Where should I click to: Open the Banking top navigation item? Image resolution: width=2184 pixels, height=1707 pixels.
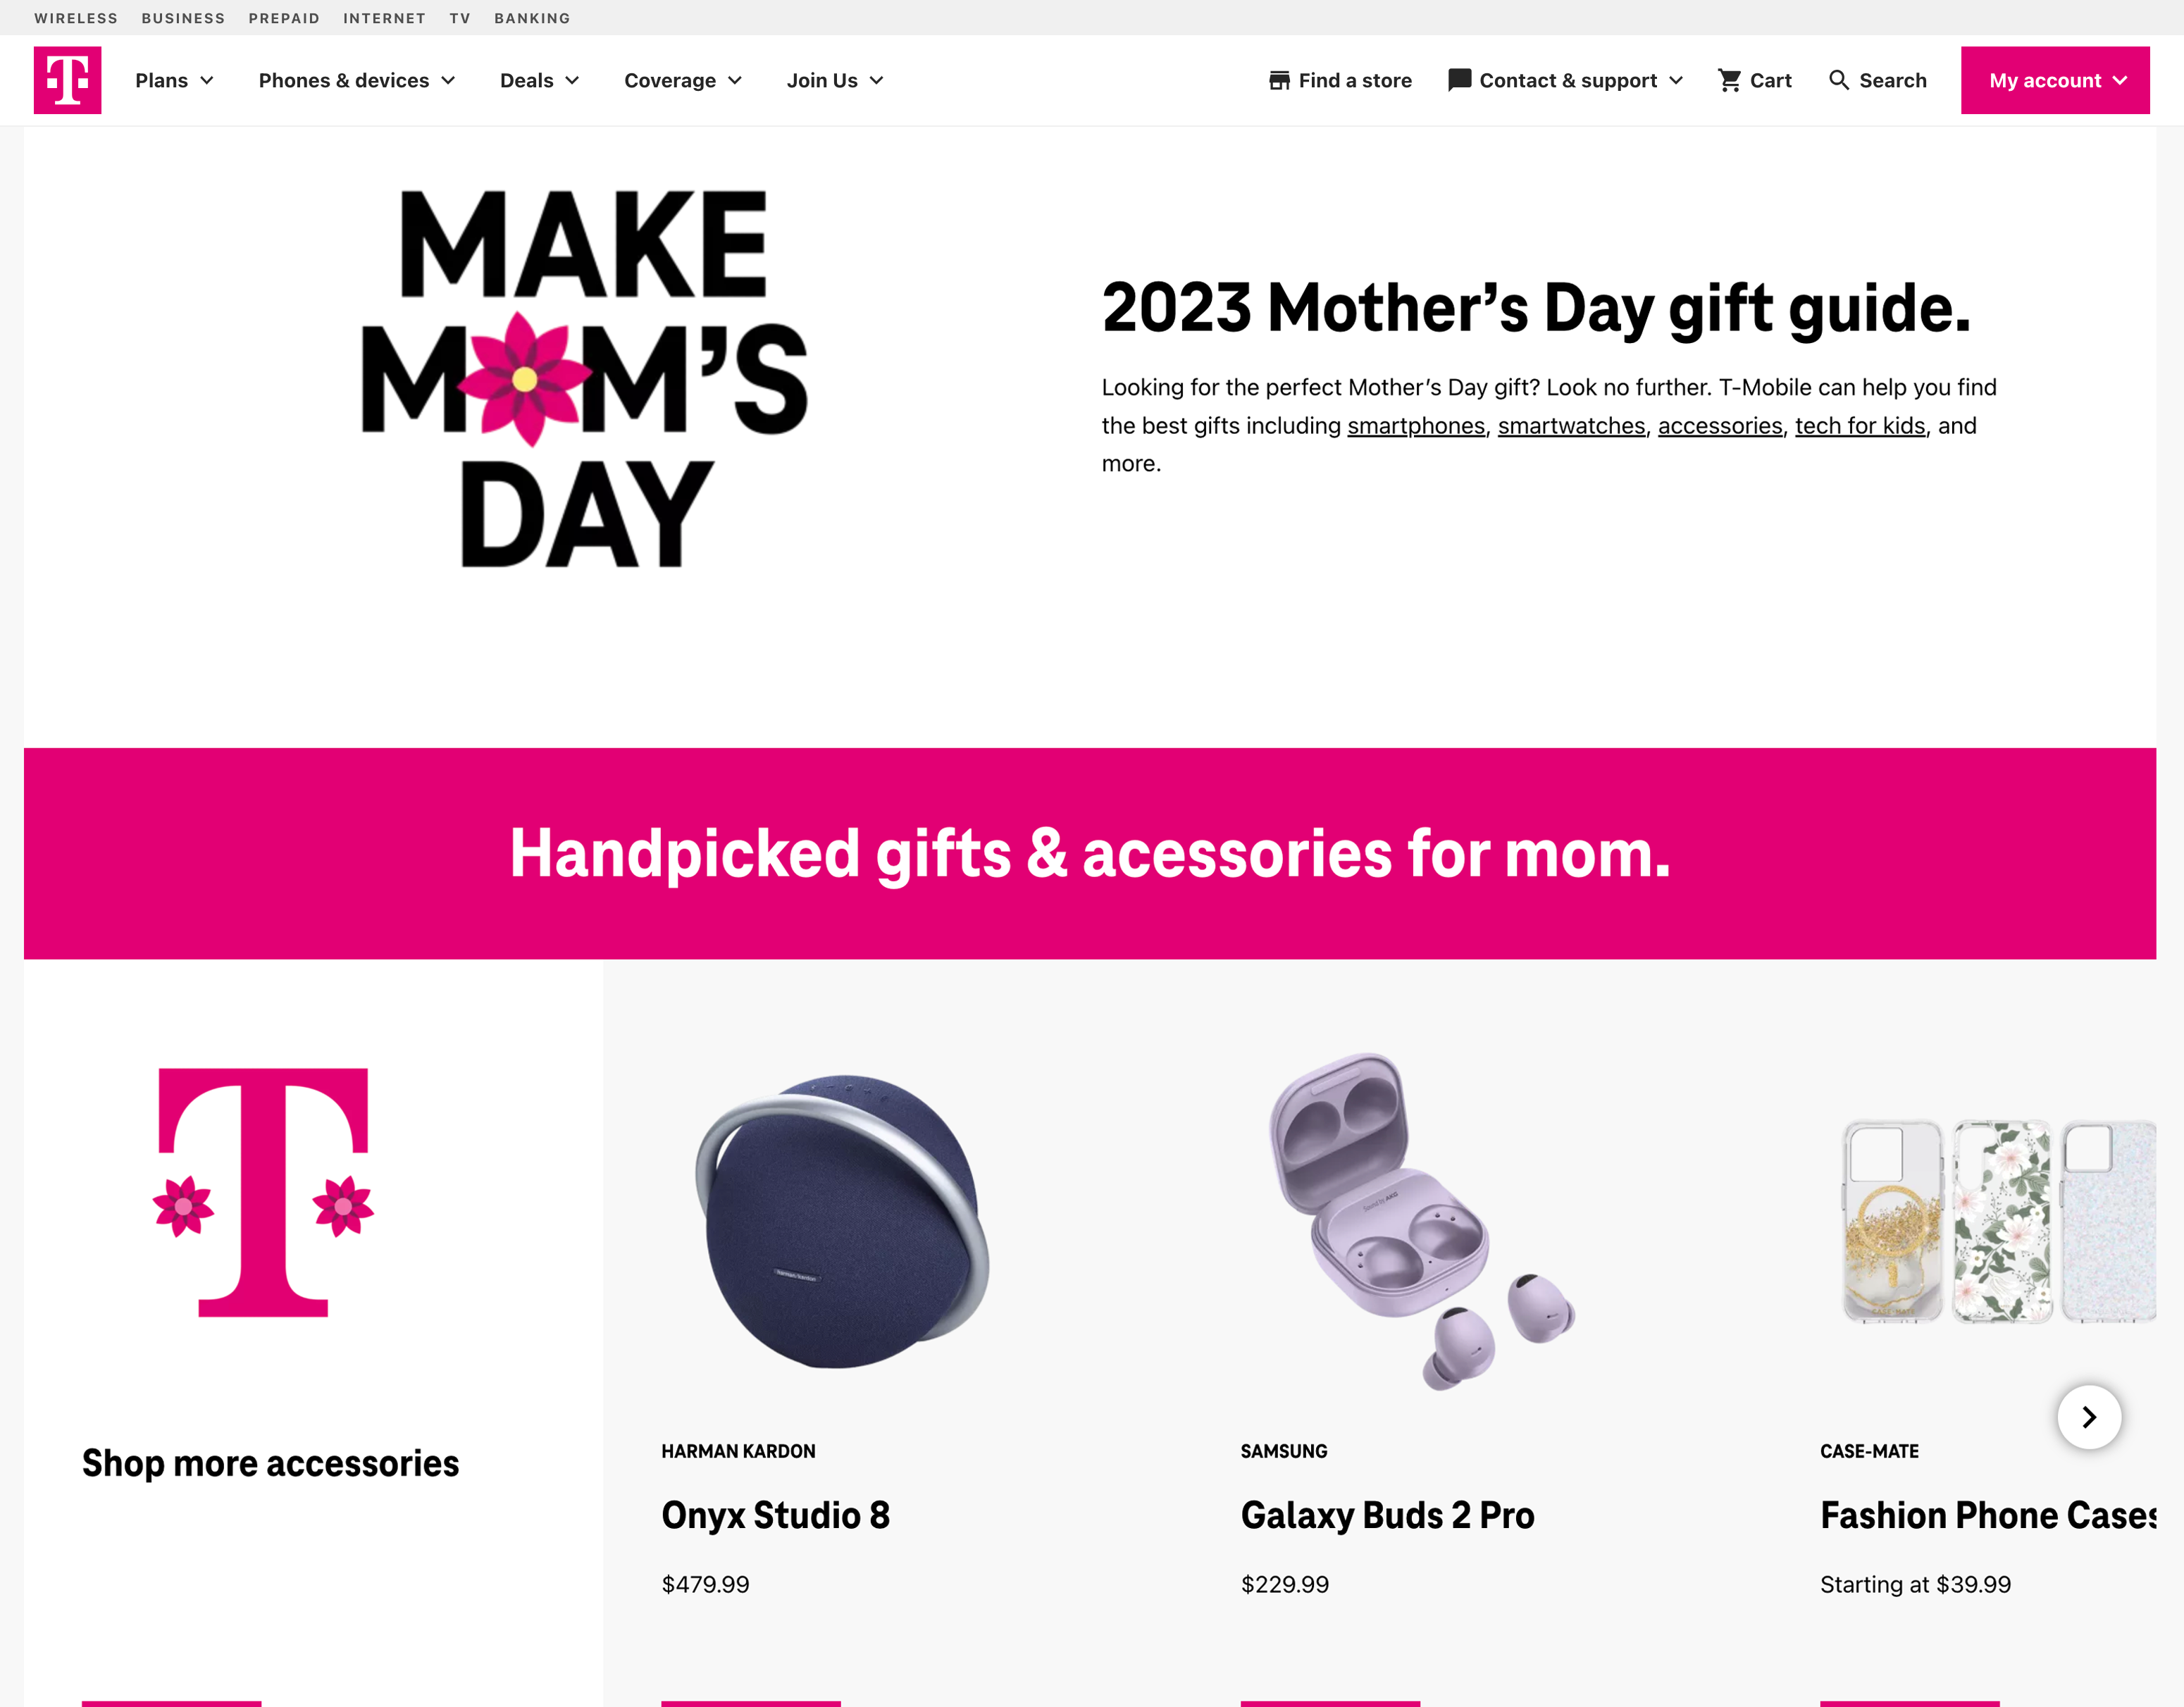pos(532,18)
